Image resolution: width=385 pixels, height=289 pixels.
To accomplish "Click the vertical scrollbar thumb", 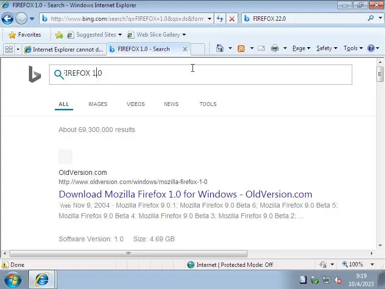I will 380,74.
